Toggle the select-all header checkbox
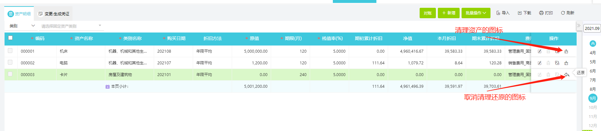 pyautogui.click(x=10, y=38)
